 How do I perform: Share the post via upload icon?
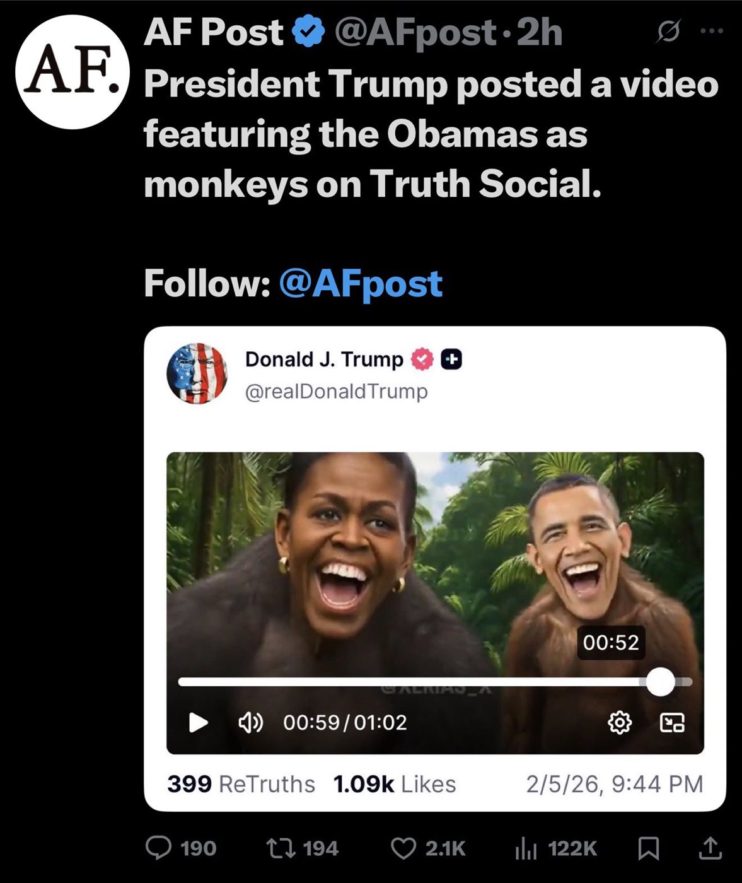pos(710,848)
